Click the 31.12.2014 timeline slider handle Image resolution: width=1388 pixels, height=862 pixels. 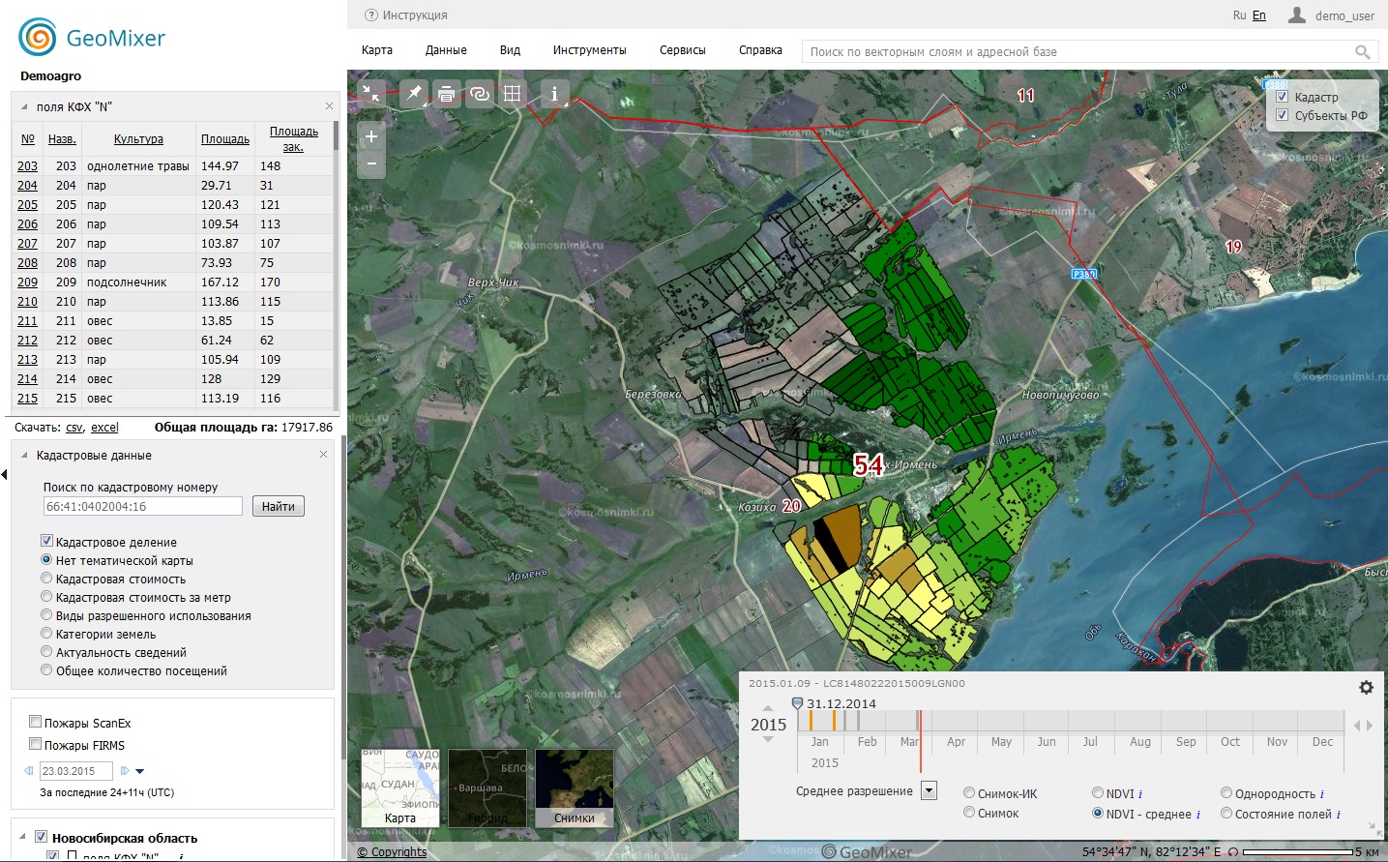pyautogui.click(x=797, y=704)
